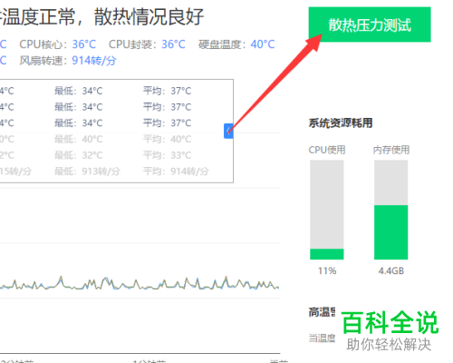Click the 最低: 40°C value
The height and width of the screenshot is (363, 453).
coord(79,139)
